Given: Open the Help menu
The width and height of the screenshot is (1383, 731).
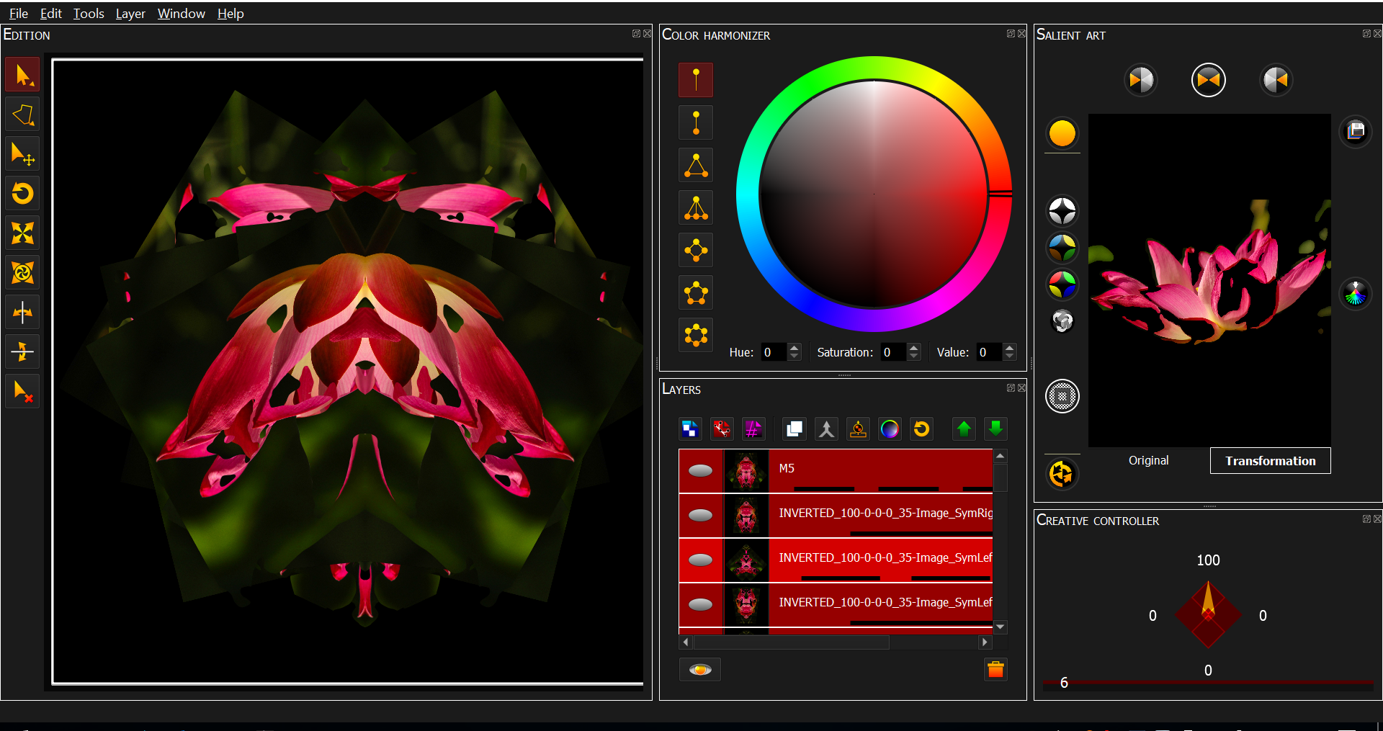Looking at the screenshot, I should (230, 13).
